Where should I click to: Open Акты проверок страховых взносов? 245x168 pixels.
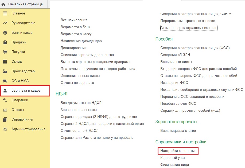click(189, 28)
